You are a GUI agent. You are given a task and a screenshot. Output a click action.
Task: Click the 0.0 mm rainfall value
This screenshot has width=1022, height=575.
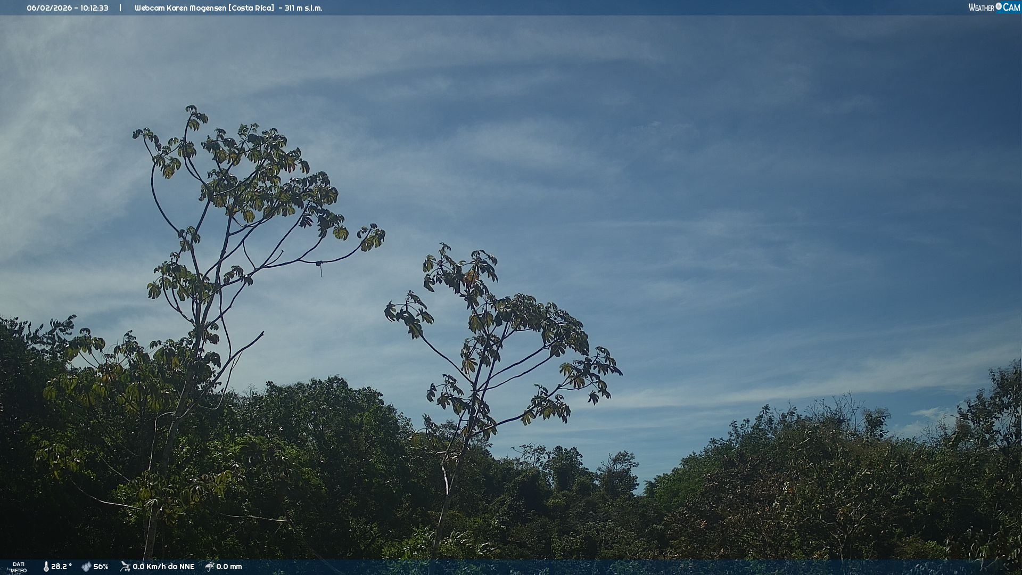click(229, 566)
